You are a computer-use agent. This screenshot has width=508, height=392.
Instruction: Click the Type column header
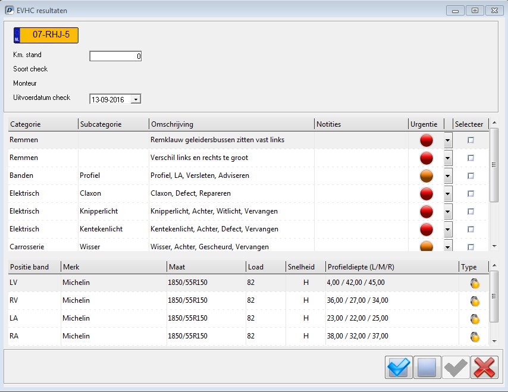473,267
